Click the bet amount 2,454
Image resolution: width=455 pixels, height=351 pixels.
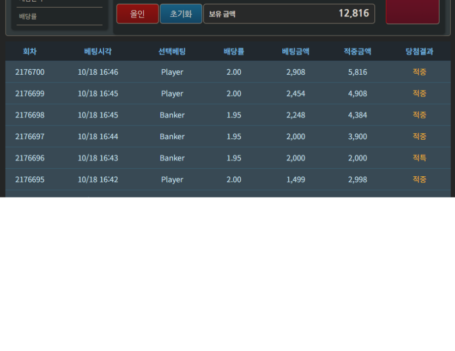click(296, 93)
